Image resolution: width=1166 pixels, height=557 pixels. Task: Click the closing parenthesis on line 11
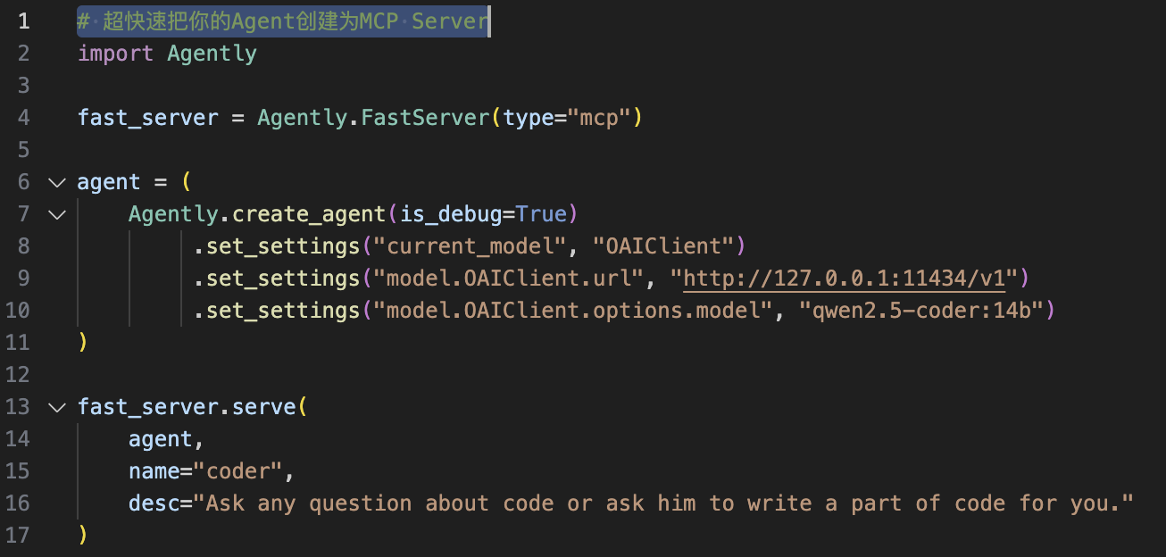point(82,343)
